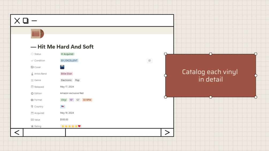This screenshot has height=151, width=269.
Task: Click the Artist/Band guitar icon
Action: [x=32, y=74]
